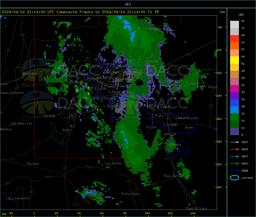Click the 'El_Desvio' map label
This screenshot has width=256, height=217.
coord(66,108)
